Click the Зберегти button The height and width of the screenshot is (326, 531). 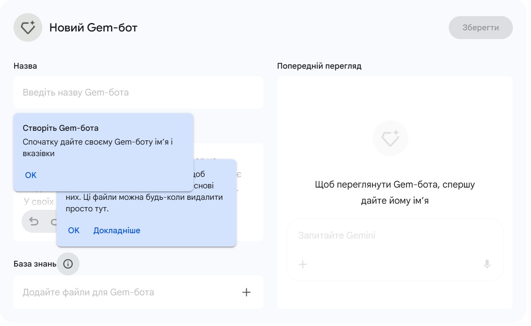pos(481,28)
